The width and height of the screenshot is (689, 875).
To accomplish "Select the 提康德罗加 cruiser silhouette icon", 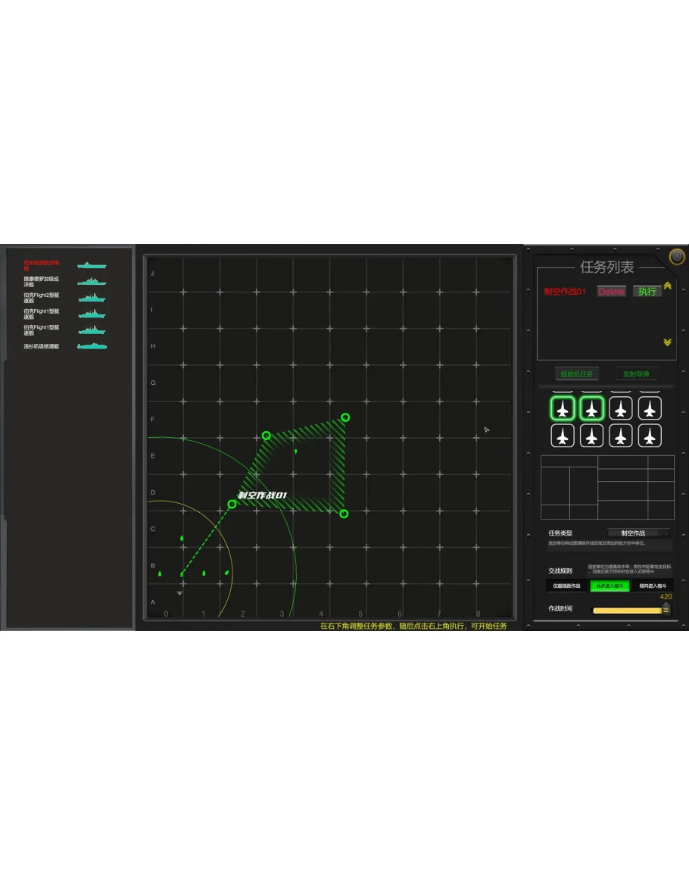I will click(92, 281).
